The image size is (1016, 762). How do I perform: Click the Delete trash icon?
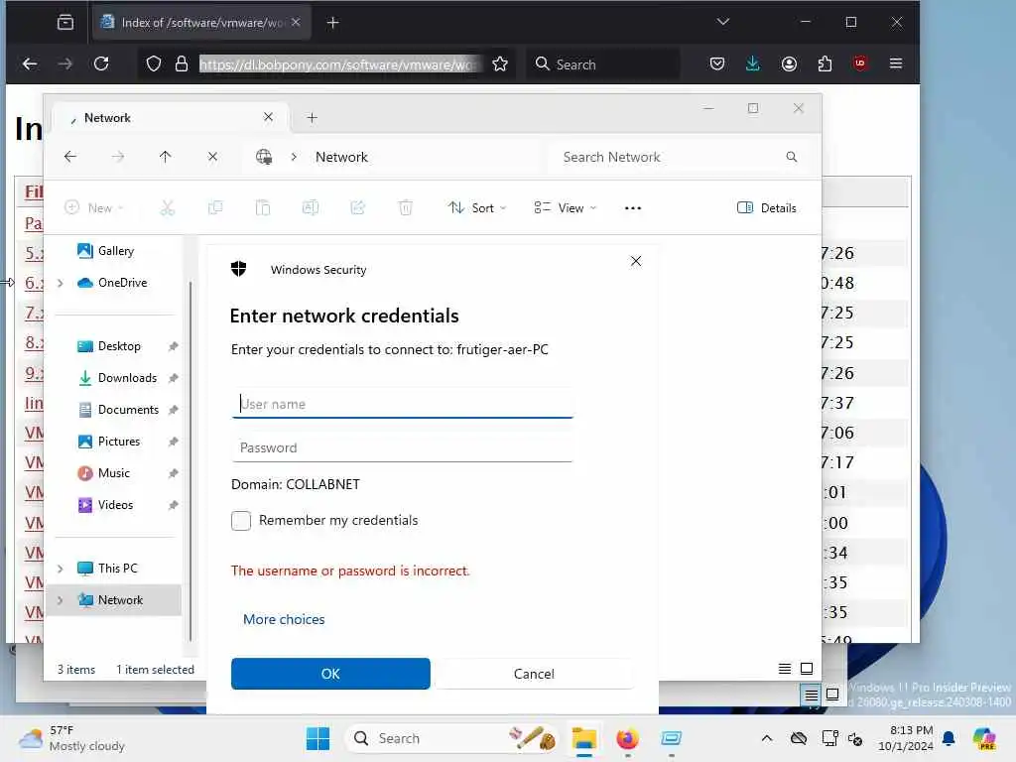click(405, 207)
